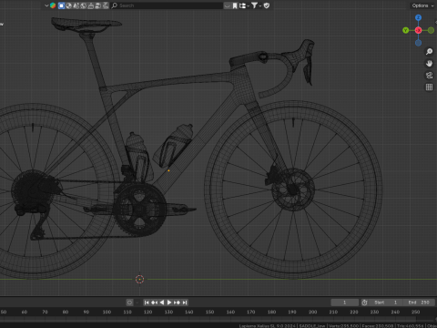Jump to the timeline end frame
437x328 pixels.
pos(185,302)
